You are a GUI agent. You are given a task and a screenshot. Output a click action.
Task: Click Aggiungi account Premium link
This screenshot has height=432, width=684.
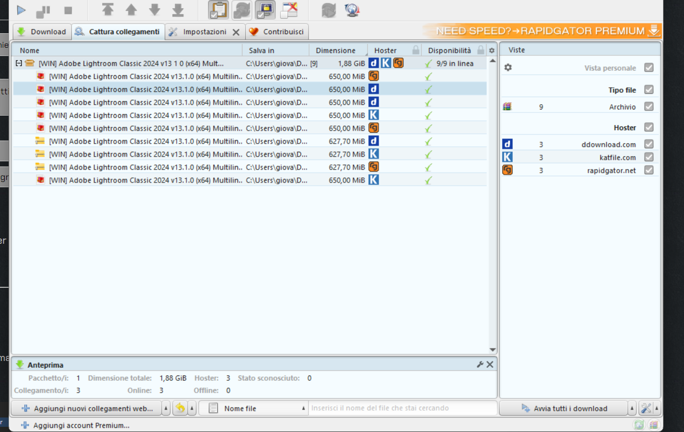click(x=75, y=425)
